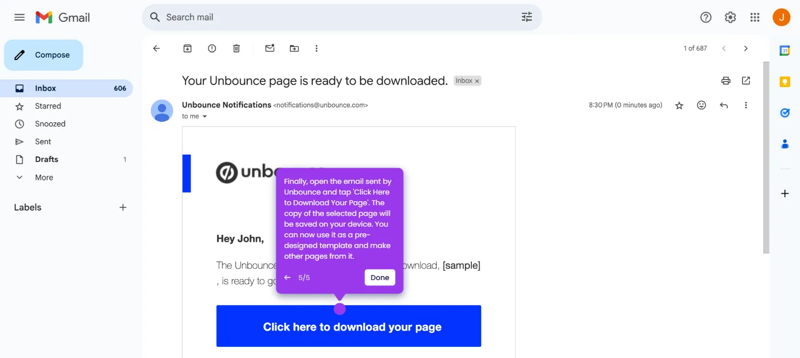Open the Snoozed folder

[66, 124]
